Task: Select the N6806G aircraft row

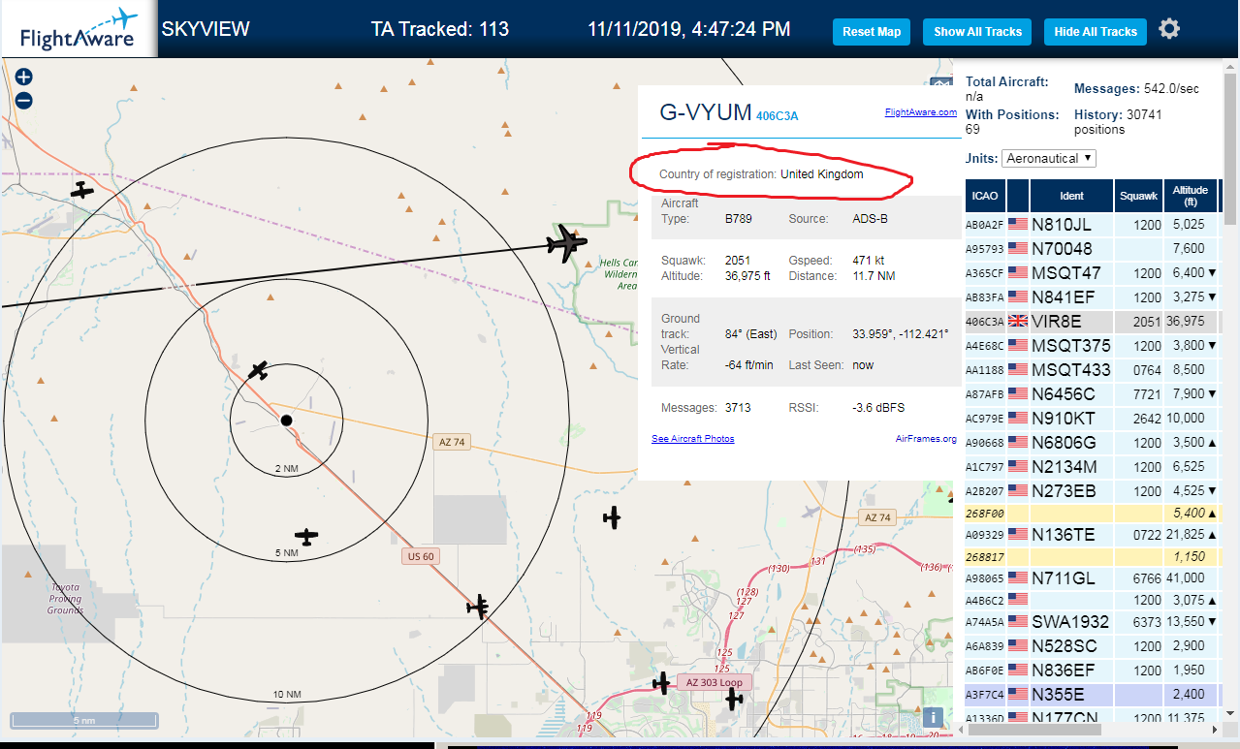Action: [x=1092, y=442]
